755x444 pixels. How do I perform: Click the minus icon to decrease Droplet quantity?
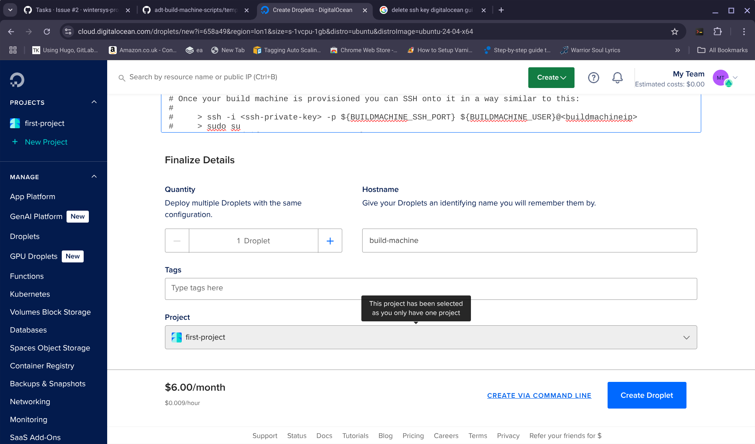(x=177, y=241)
